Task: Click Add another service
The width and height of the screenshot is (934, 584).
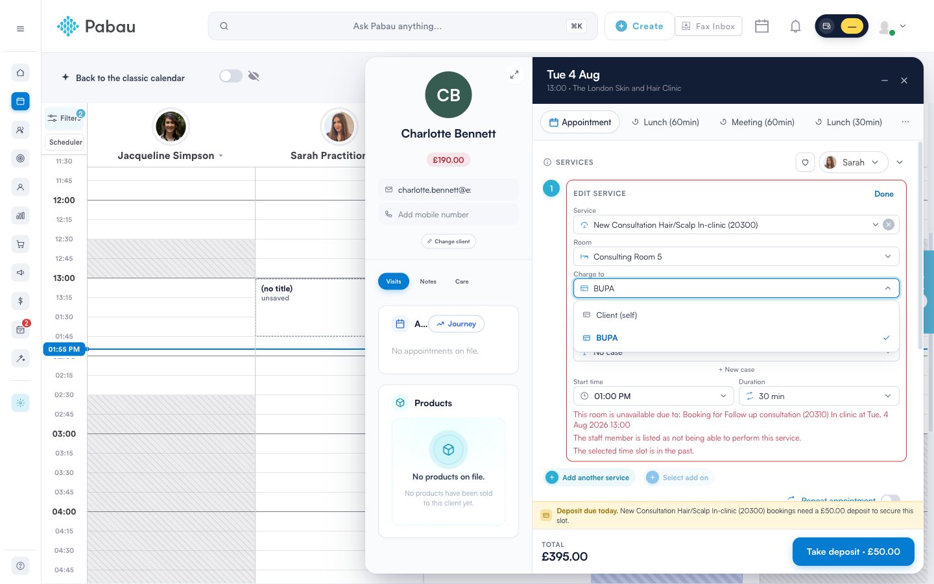Action: 588,478
